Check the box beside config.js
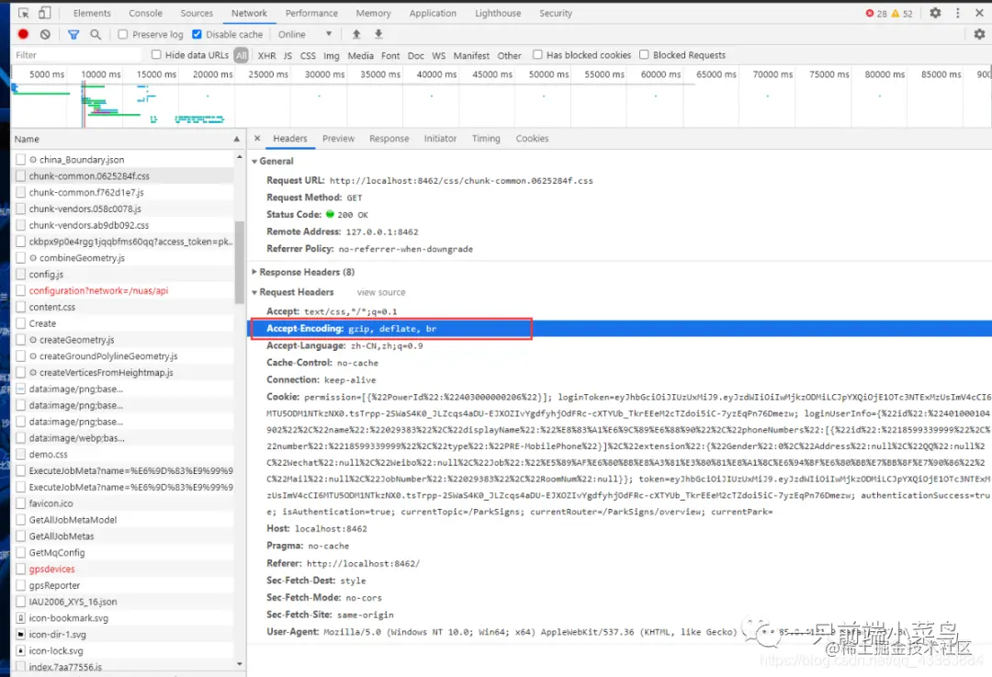 click(21, 274)
